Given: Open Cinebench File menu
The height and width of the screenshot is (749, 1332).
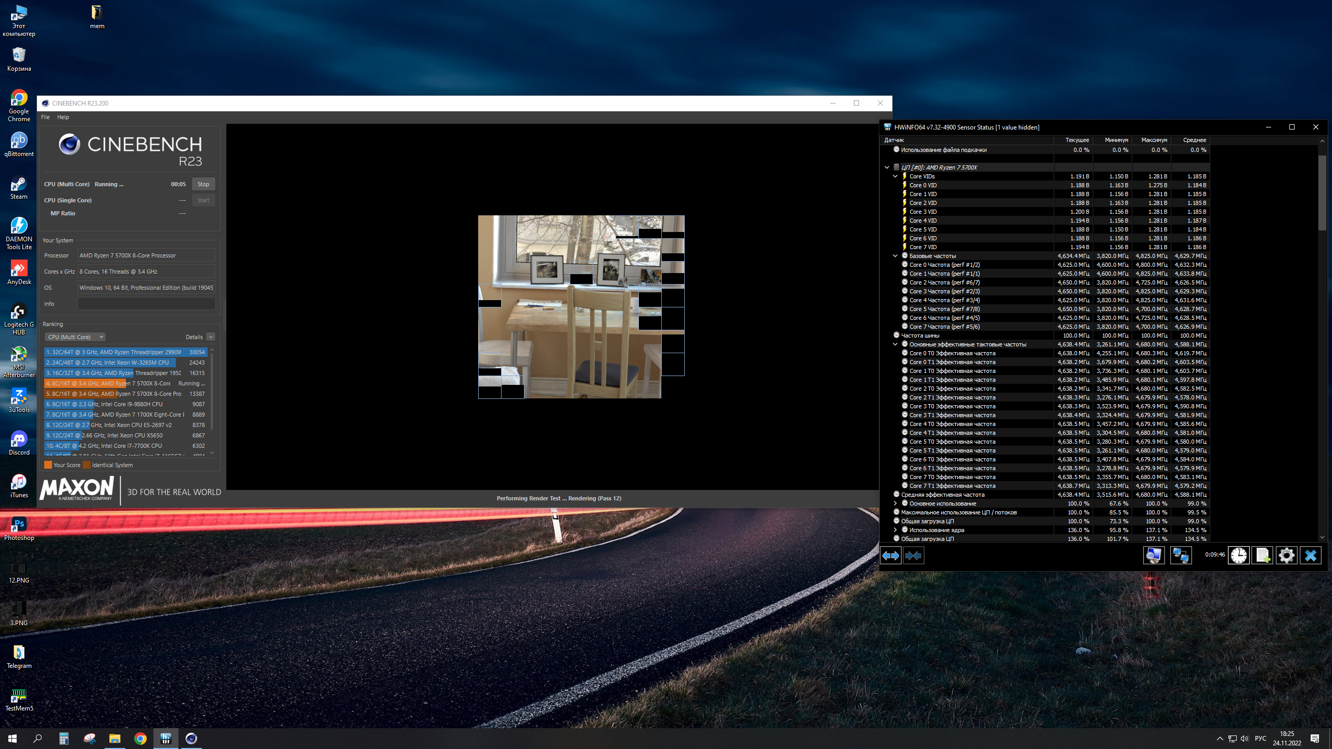Looking at the screenshot, I should pos(45,117).
